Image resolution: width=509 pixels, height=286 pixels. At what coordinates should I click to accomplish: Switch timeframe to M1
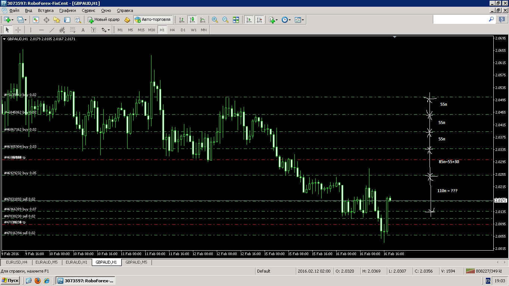[120, 30]
